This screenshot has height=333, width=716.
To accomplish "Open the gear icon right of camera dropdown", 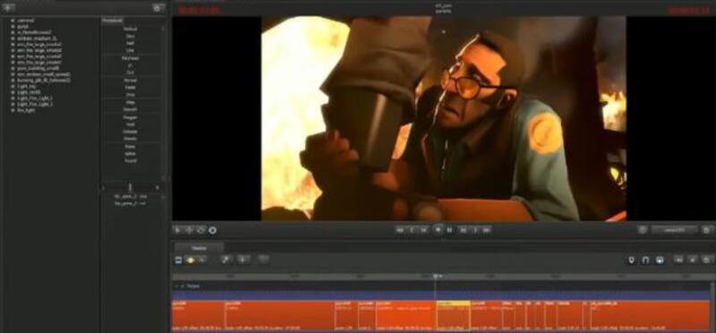I will pos(707,230).
